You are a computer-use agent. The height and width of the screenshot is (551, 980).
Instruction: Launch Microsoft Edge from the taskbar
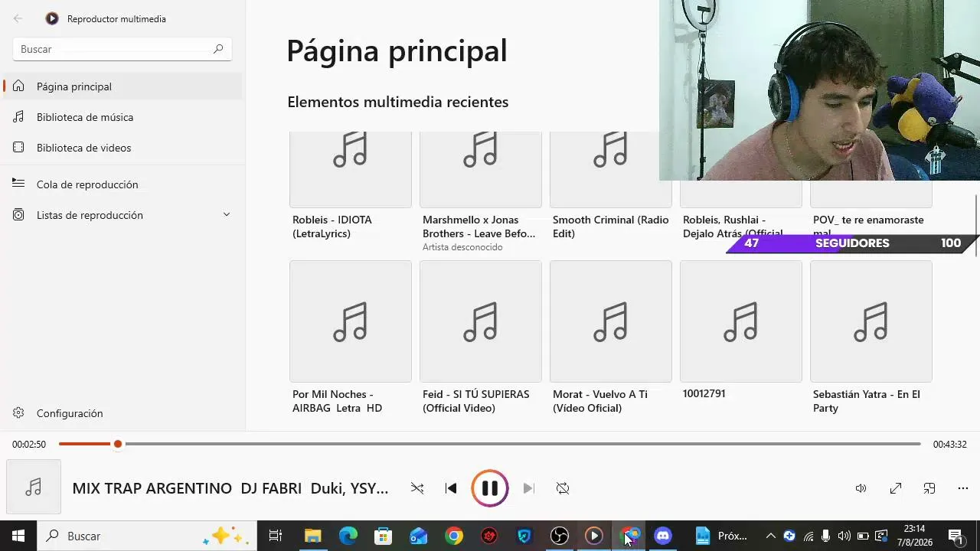pos(348,536)
